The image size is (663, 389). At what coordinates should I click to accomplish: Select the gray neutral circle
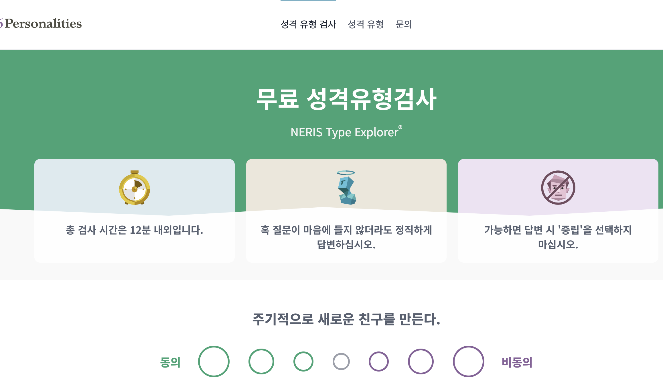[341, 361]
